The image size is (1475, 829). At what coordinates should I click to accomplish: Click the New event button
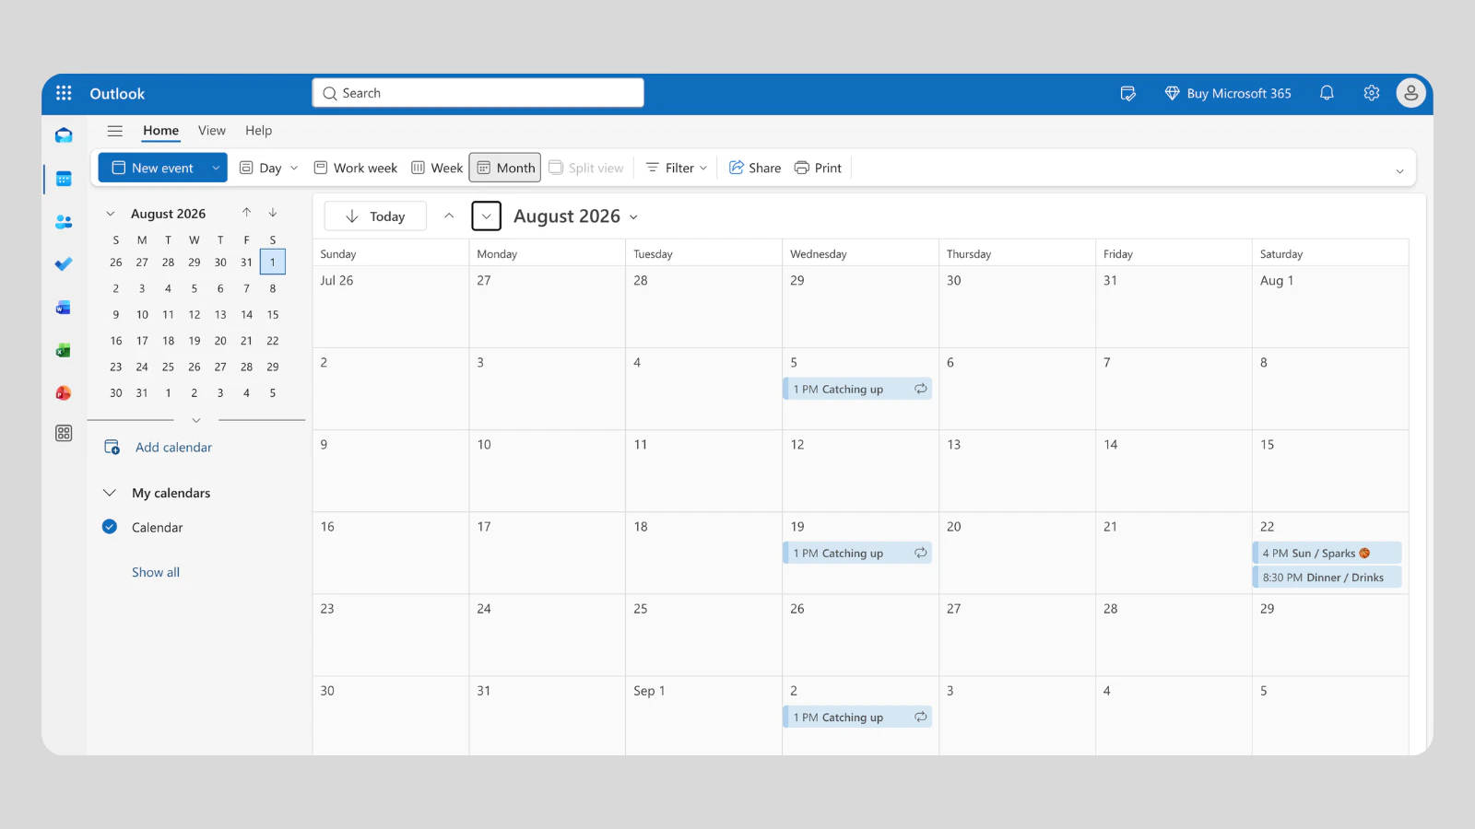point(152,168)
